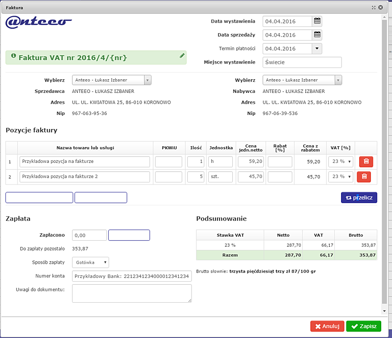Click the przelicz button
392x338 pixels.
[359, 198]
